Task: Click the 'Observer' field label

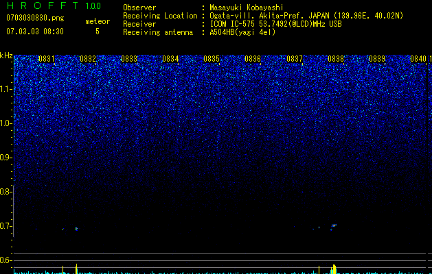Action: 139,8
